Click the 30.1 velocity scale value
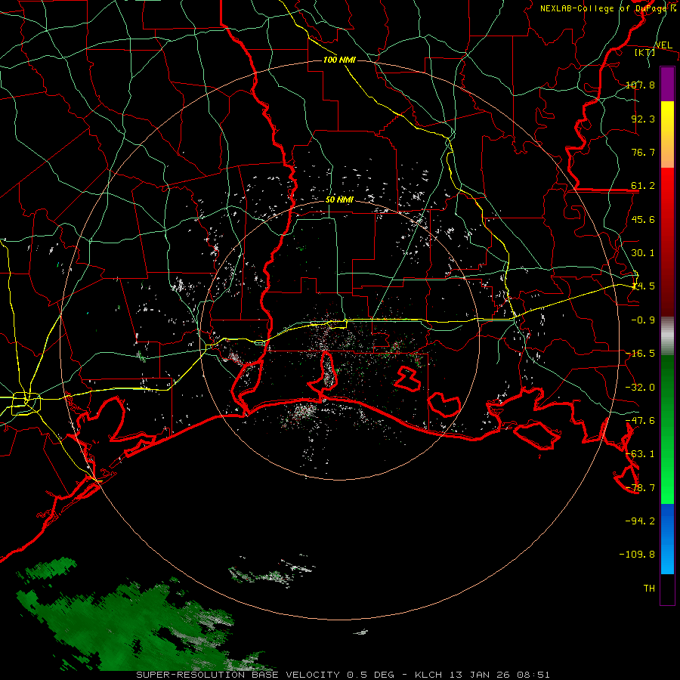The height and width of the screenshot is (680, 680). [x=643, y=253]
